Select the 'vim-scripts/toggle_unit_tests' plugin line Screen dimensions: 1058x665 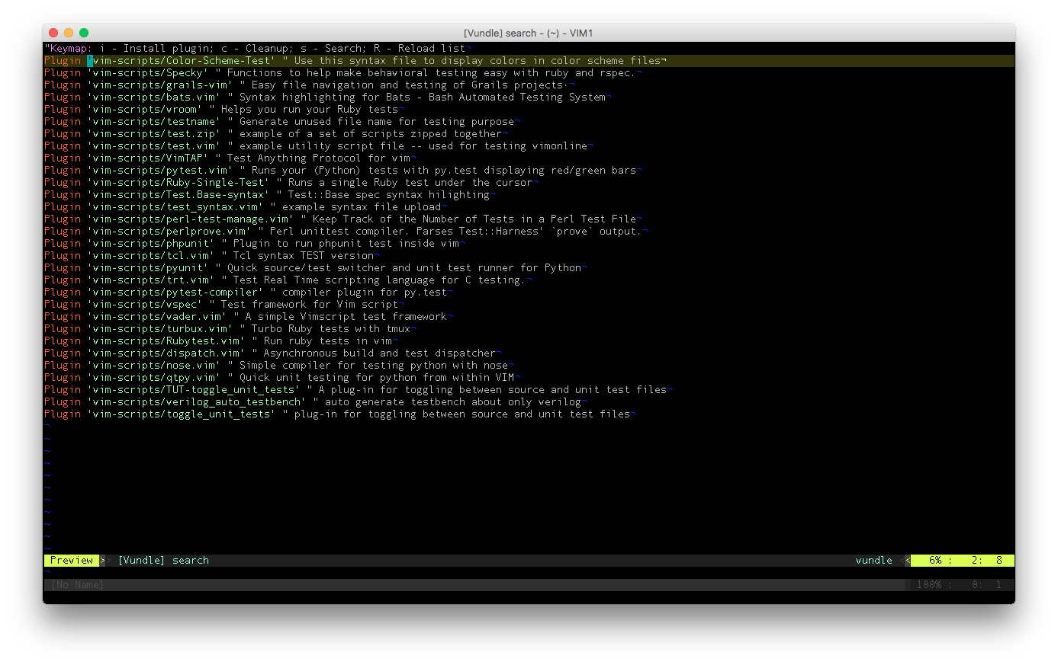[340, 414]
